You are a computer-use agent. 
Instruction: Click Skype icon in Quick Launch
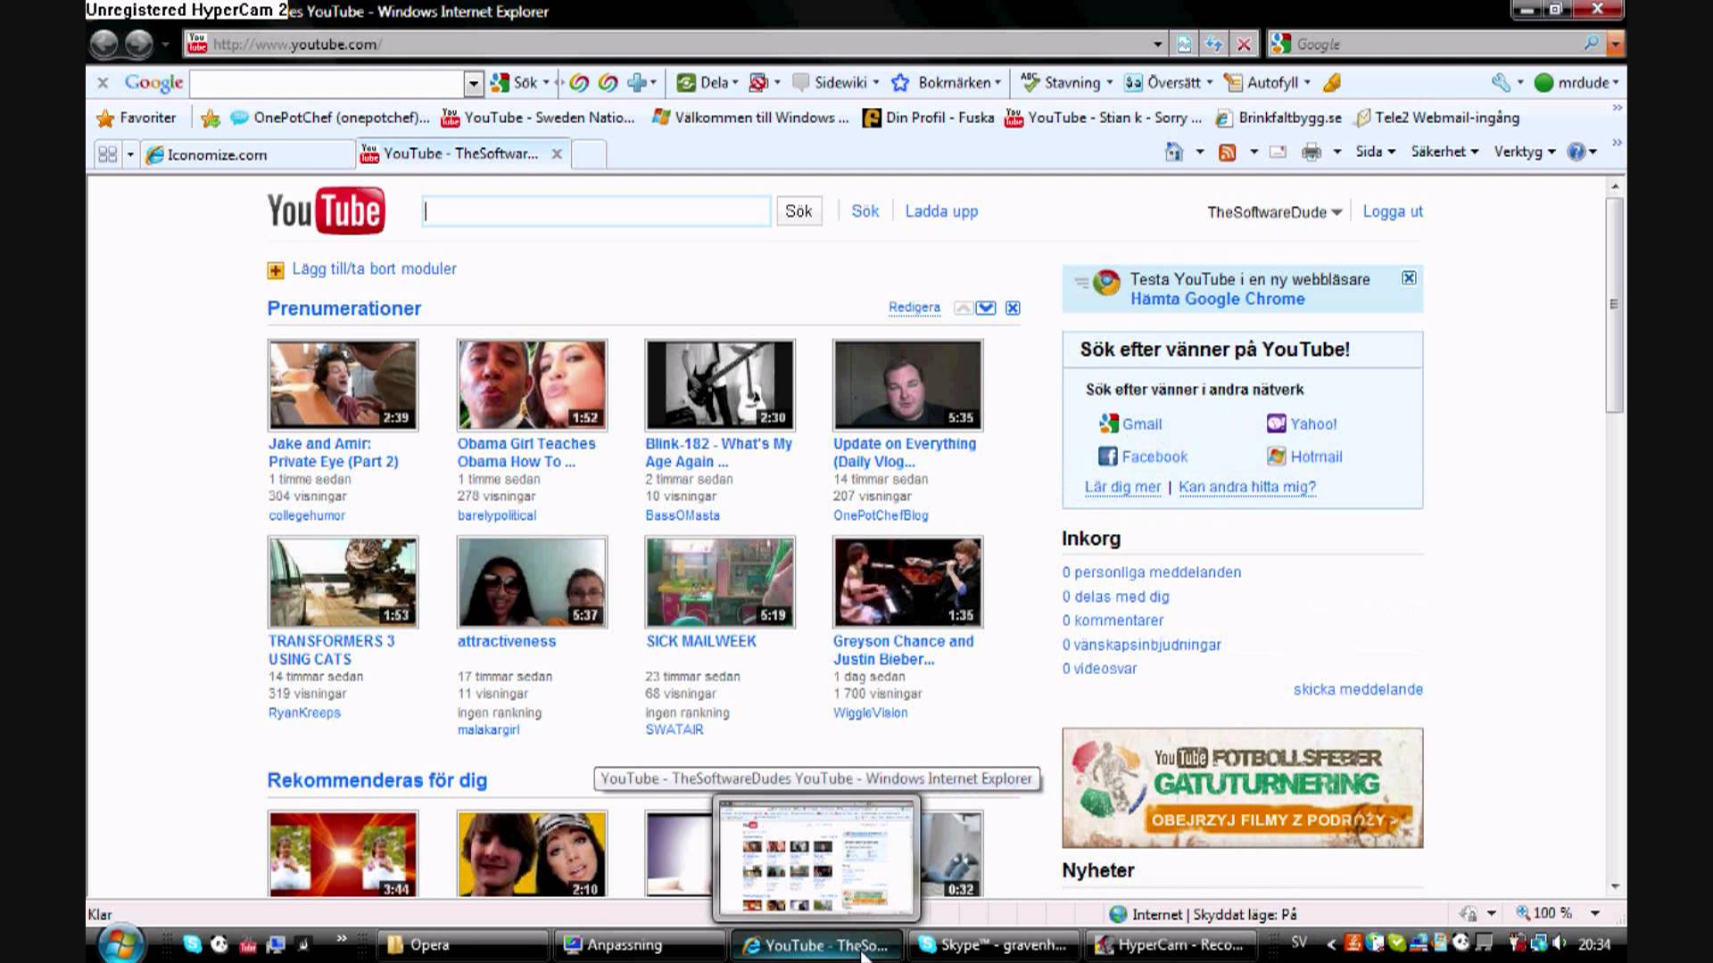[x=192, y=944]
